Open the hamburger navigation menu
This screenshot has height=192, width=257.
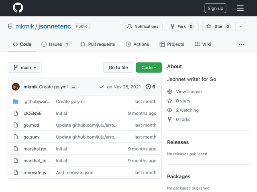click(240, 8)
